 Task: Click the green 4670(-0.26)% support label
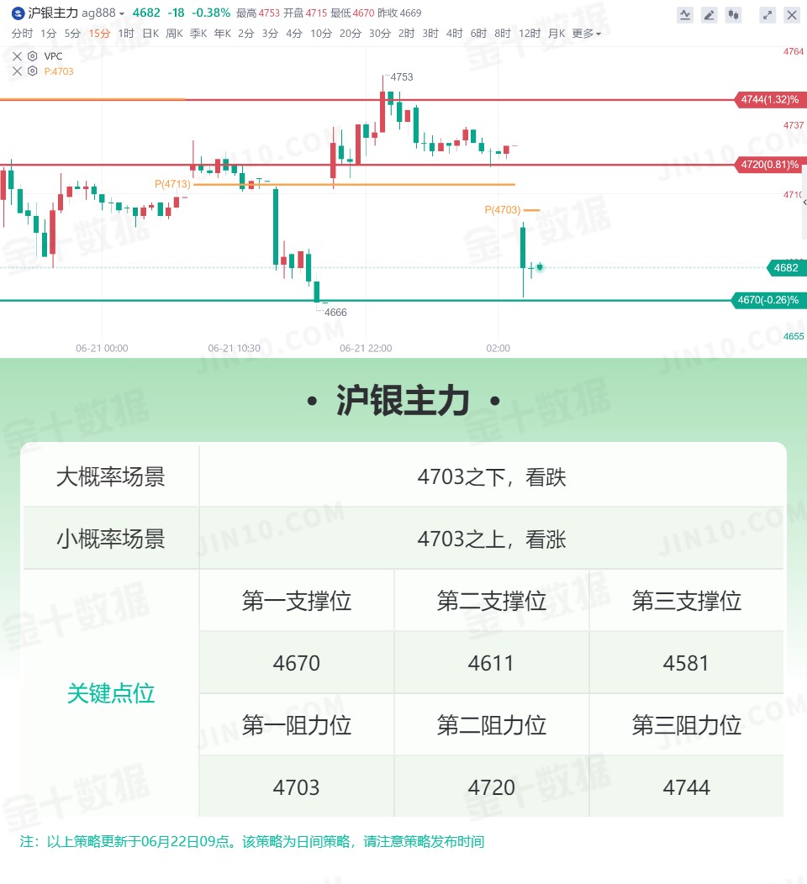[x=768, y=300]
